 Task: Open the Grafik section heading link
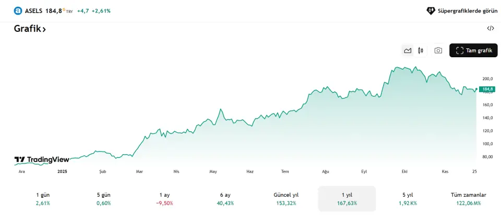tap(30, 29)
